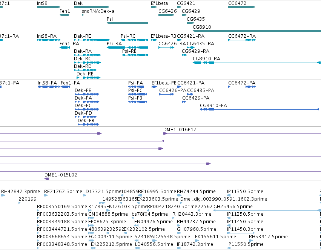Click the Dek-PA coding sequence
The image size is (321, 250).
[x=87, y=102]
